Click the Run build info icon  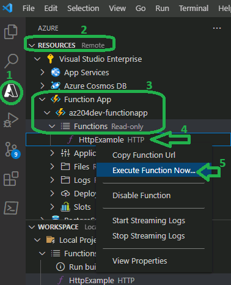click(61, 267)
